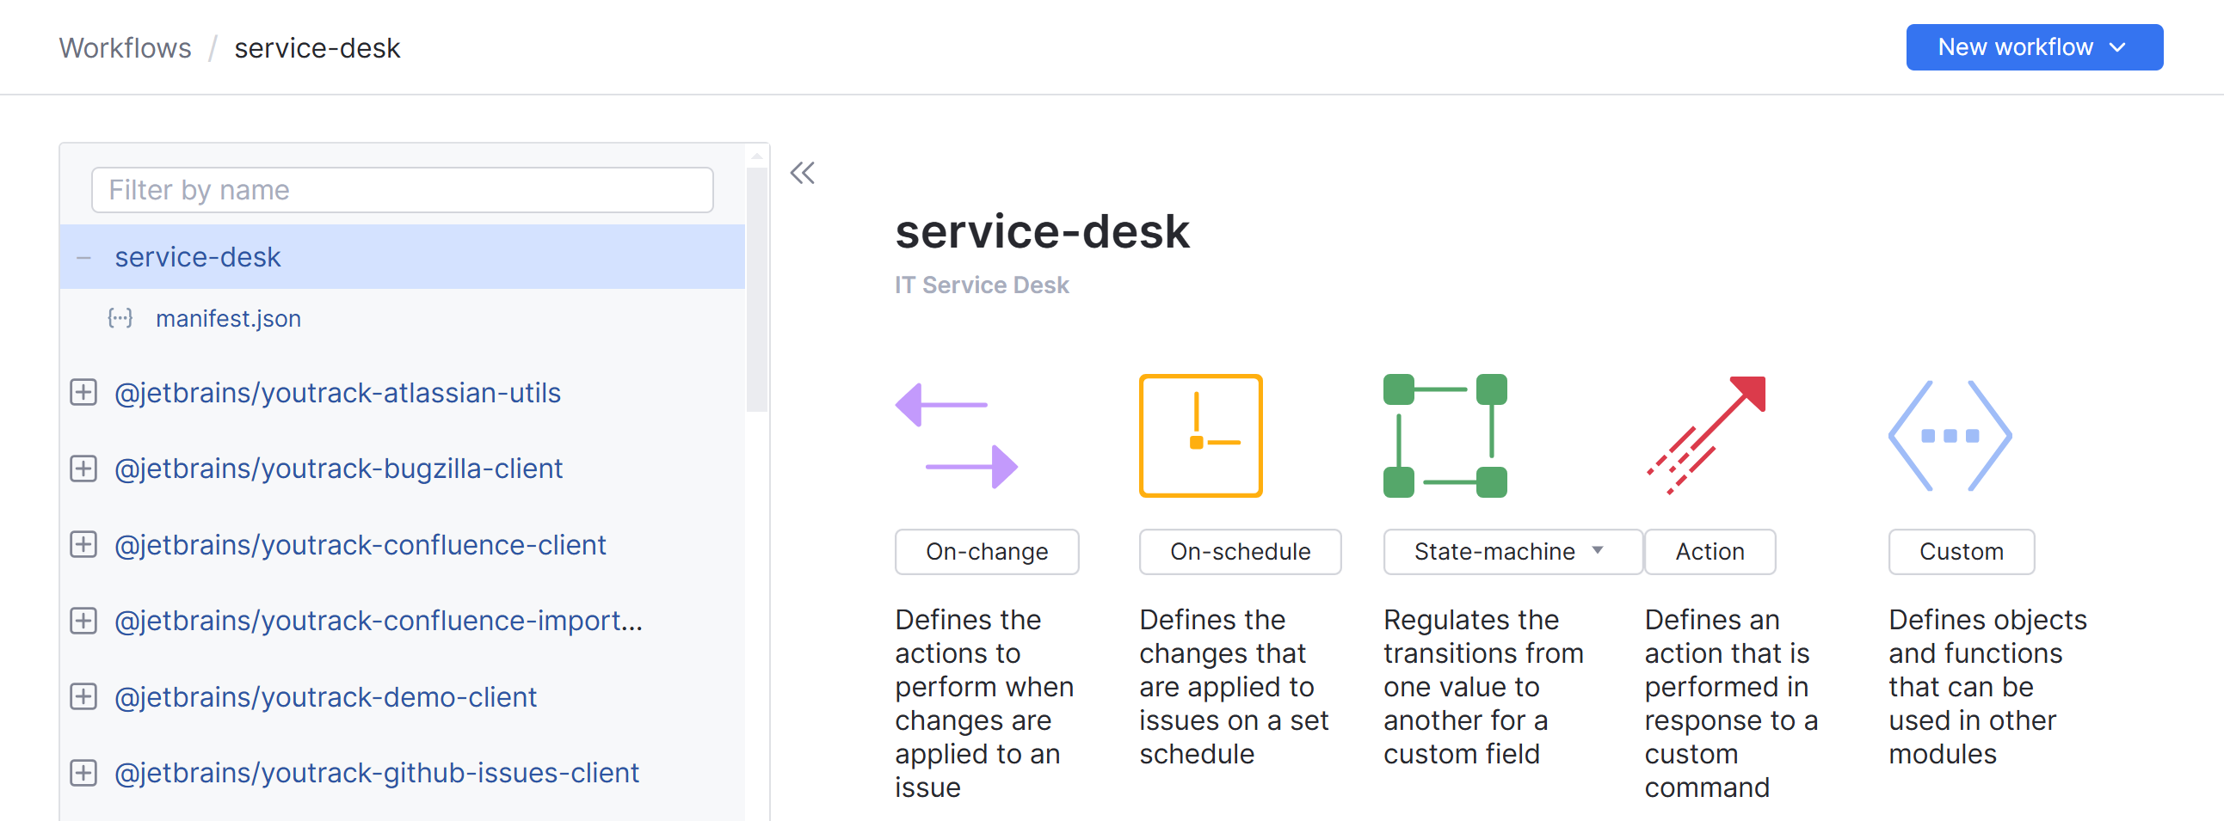The image size is (2224, 821).
Task: Open the New workflow menu
Action: point(2033,47)
